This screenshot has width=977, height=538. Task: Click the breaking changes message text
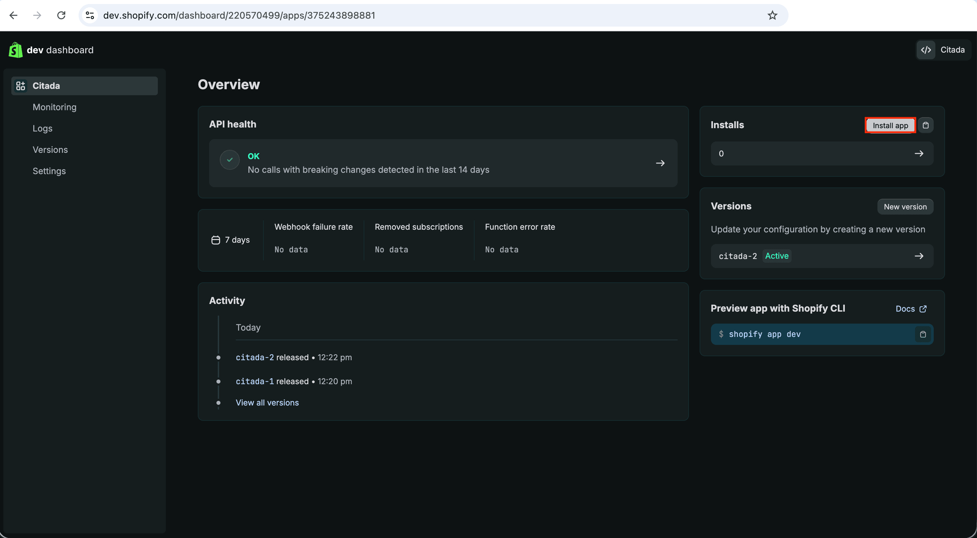coord(368,170)
